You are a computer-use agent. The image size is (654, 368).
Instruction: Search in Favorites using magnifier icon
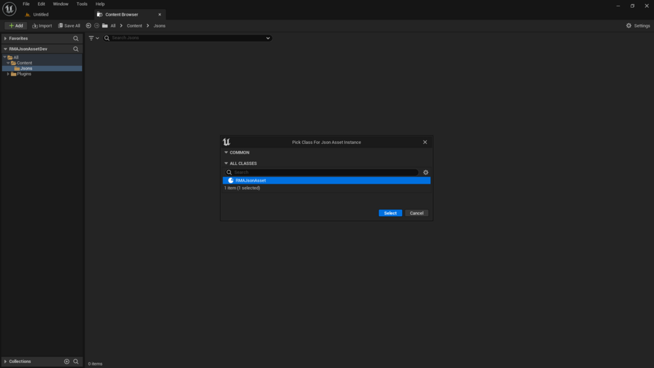(x=76, y=38)
